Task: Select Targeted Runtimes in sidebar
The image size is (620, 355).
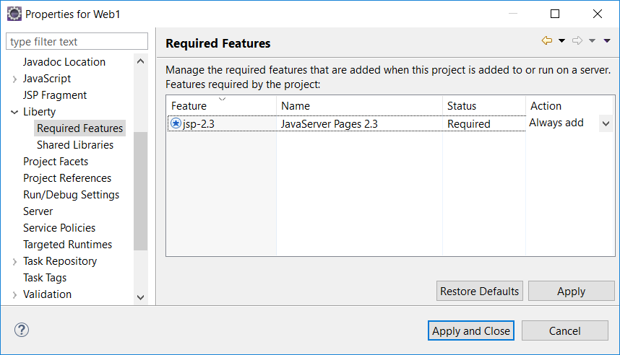Action: pyautogui.click(x=67, y=245)
